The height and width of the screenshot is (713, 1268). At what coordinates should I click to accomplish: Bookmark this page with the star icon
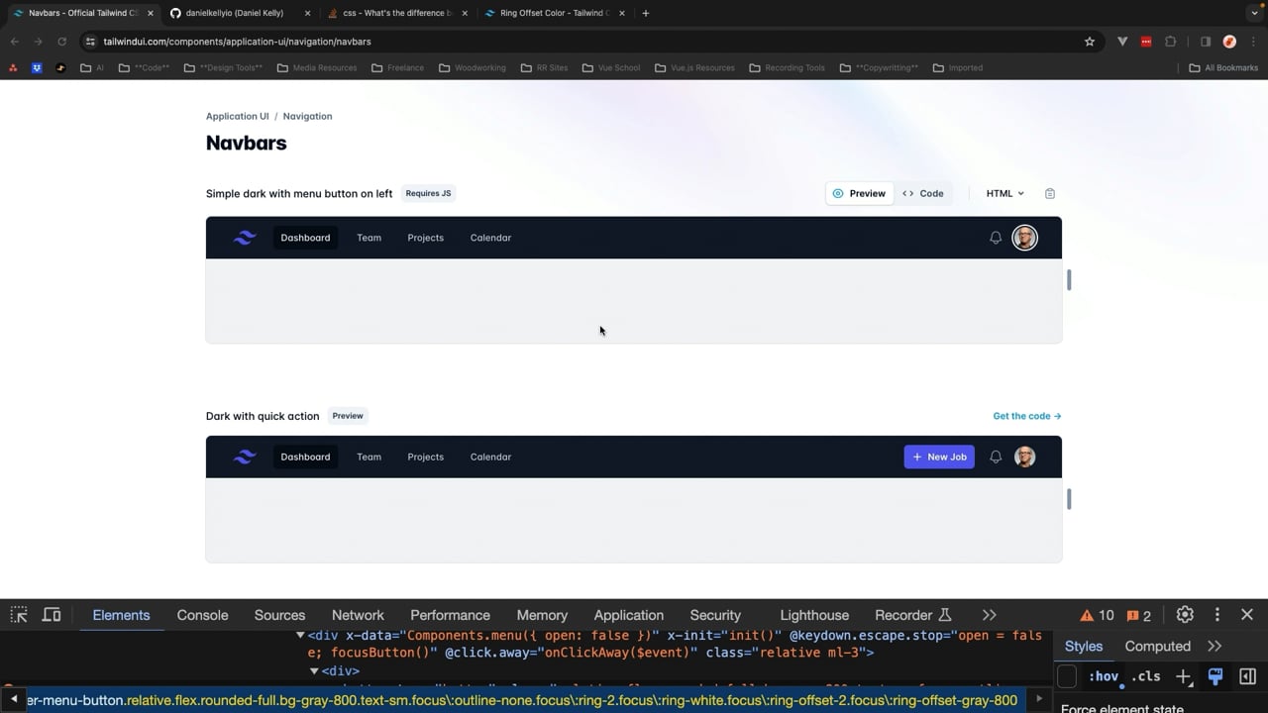(x=1090, y=42)
